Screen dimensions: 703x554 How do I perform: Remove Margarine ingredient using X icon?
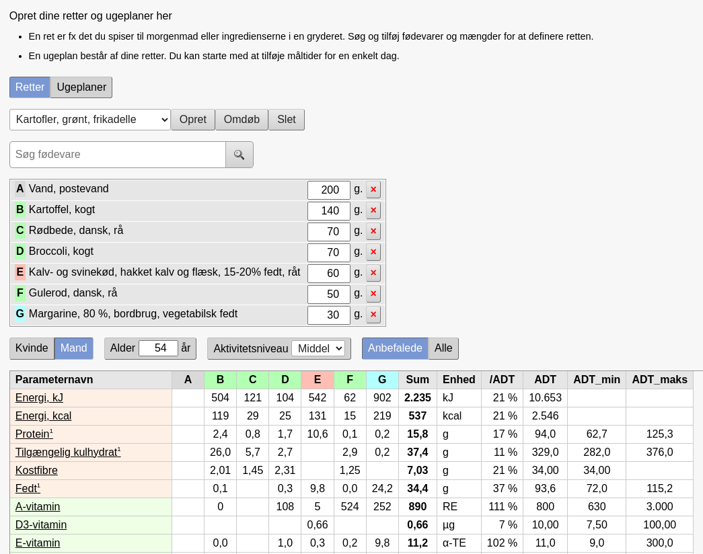click(x=373, y=315)
